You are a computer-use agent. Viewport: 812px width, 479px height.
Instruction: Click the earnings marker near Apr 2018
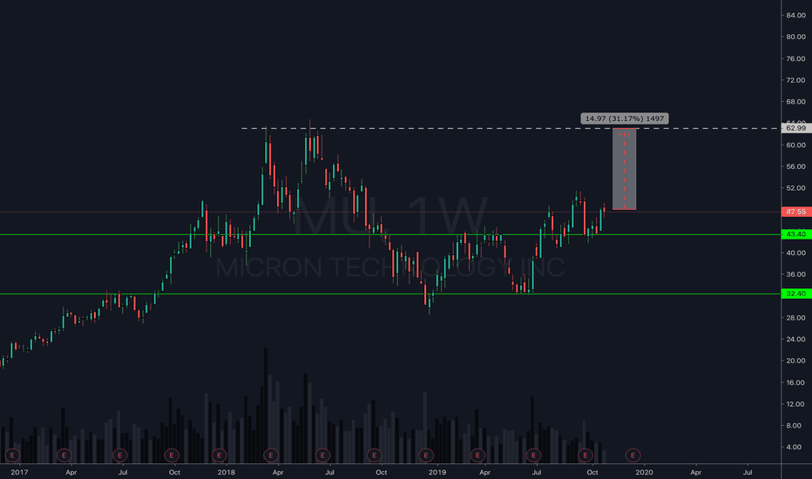coord(271,455)
